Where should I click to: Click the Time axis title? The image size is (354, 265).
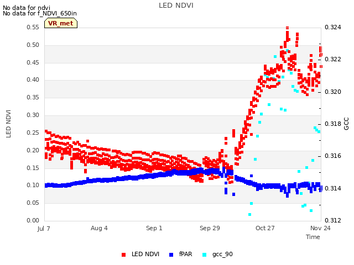click(x=313, y=237)
